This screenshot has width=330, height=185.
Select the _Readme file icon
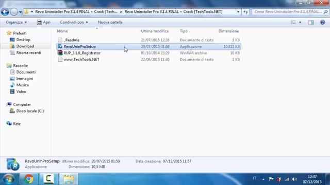[60, 40]
